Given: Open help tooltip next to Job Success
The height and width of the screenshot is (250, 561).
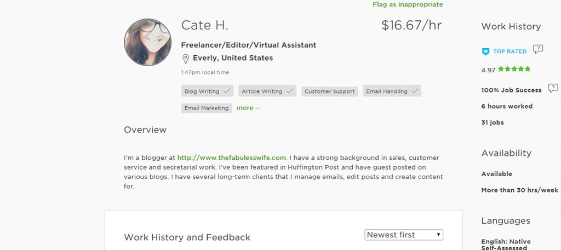Looking at the screenshot, I should pos(553,88).
